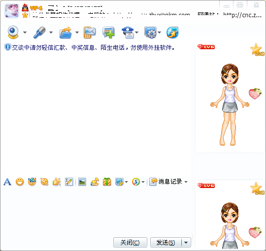The height and width of the screenshot is (251, 266).
Task: Click the send file folder icon
Action: coord(66,32)
